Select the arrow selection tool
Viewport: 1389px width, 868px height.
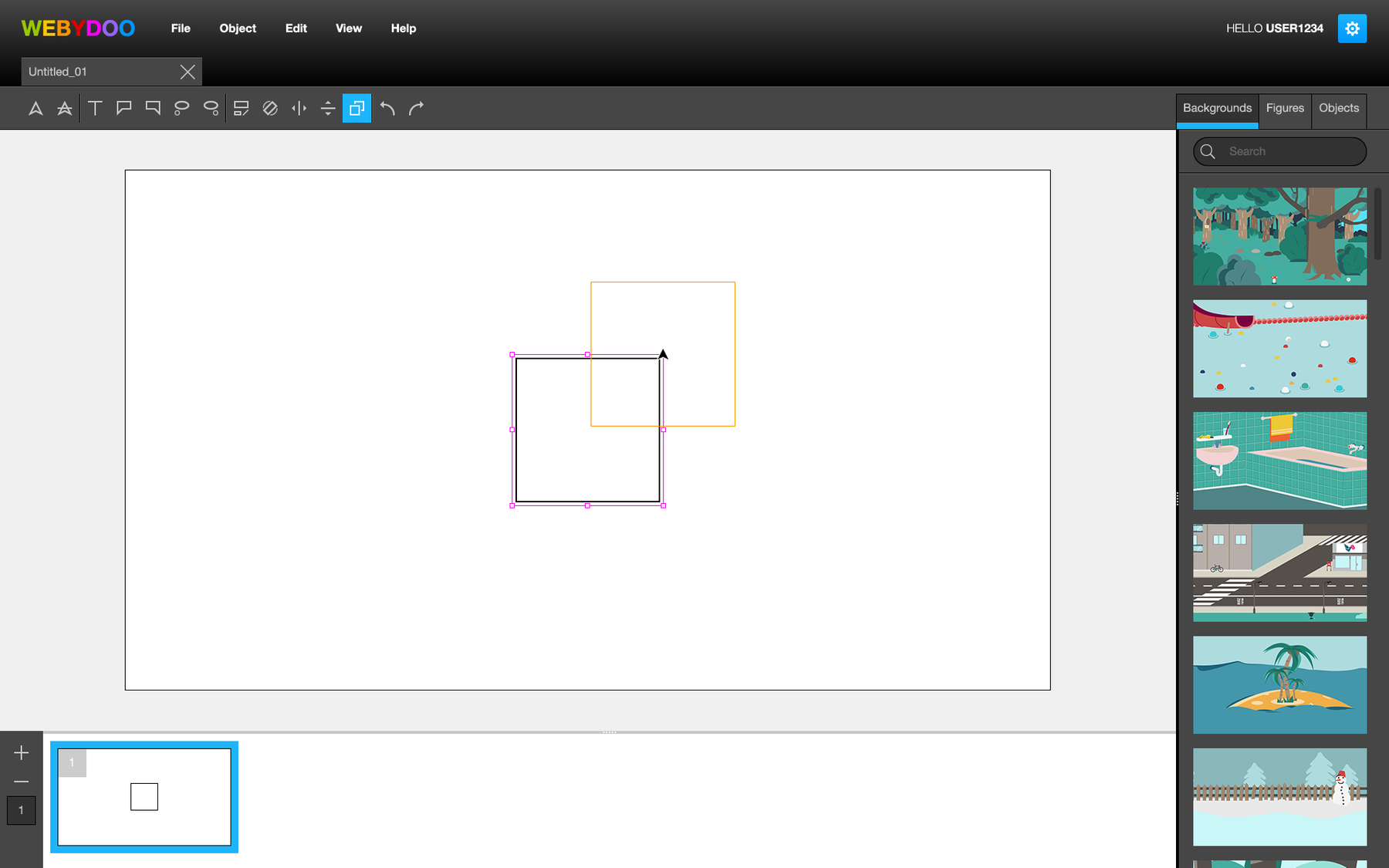pyautogui.click(x=35, y=109)
